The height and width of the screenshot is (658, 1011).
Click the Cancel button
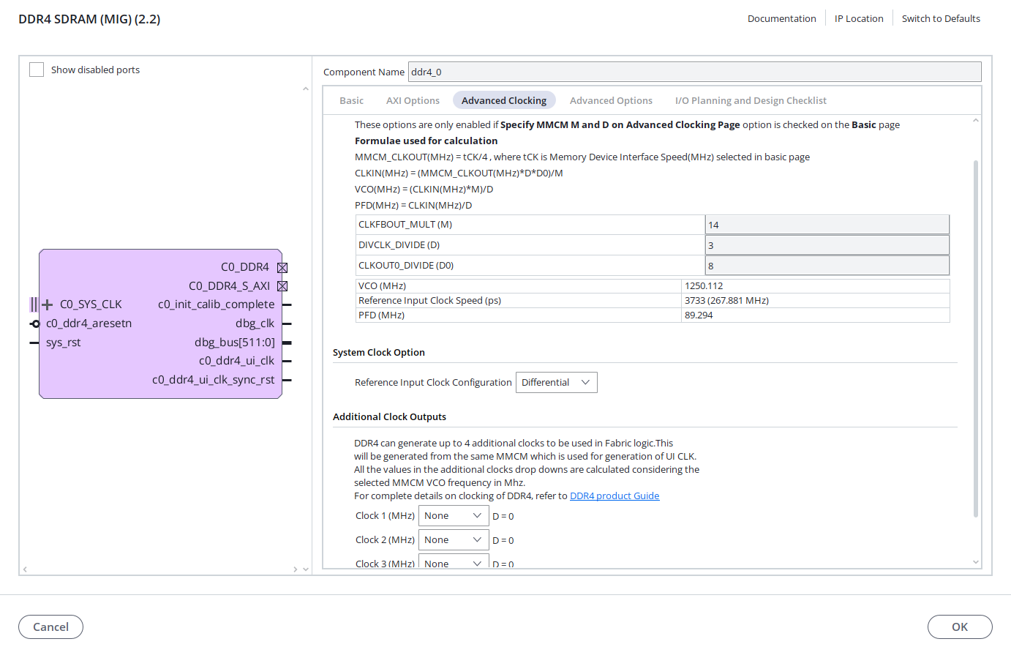pyautogui.click(x=50, y=627)
